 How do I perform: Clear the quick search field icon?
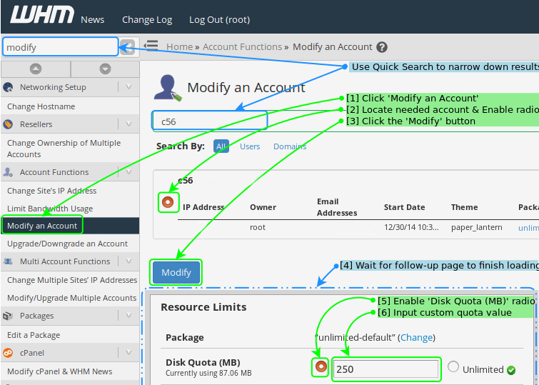pyautogui.click(x=127, y=47)
